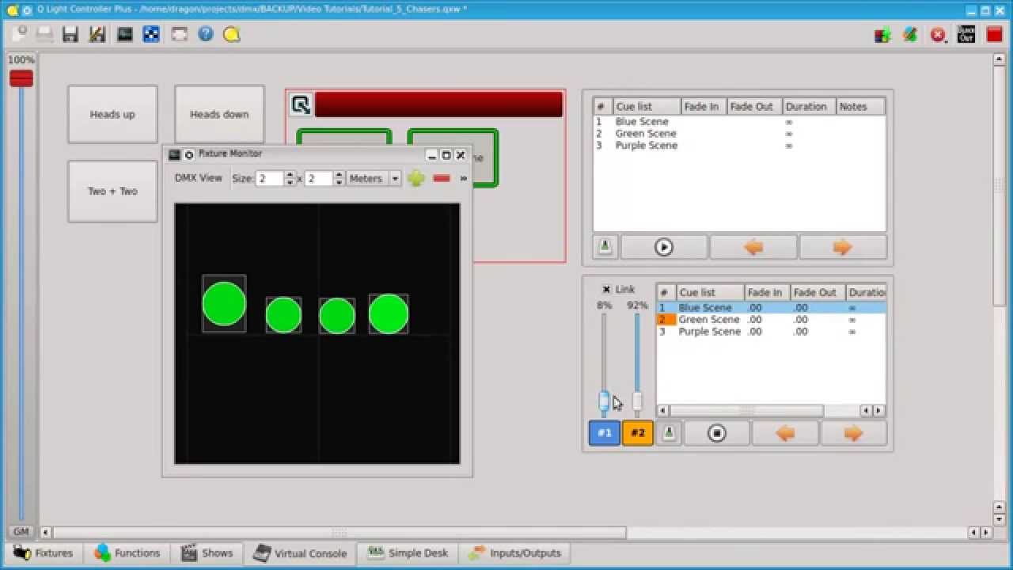Select Green Scene in upper cue list

click(x=646, y=134)
